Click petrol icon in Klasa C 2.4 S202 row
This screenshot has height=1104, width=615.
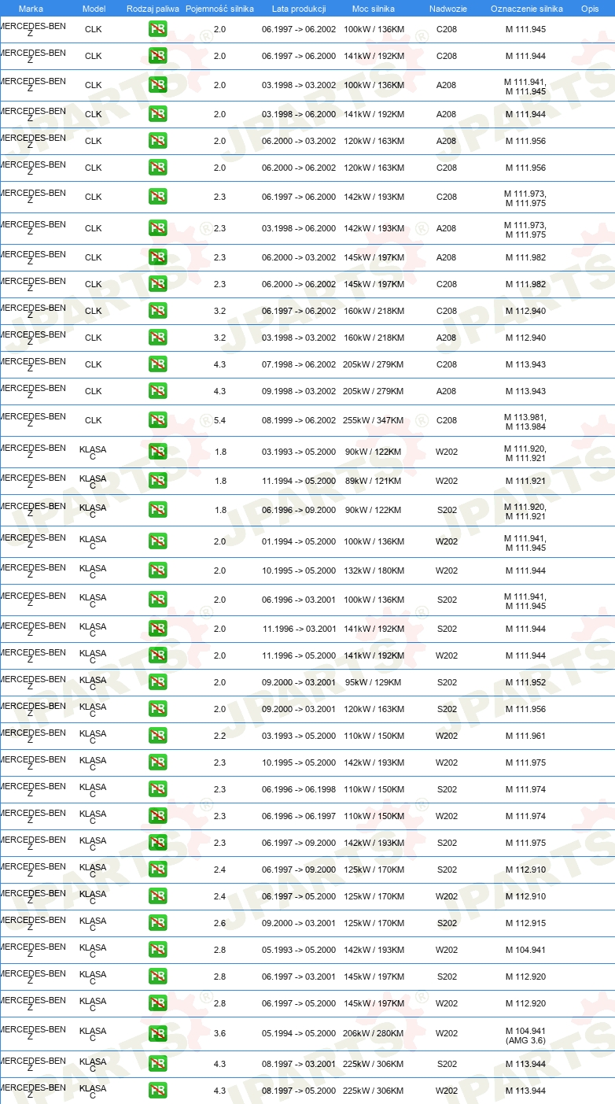(157, 870)
